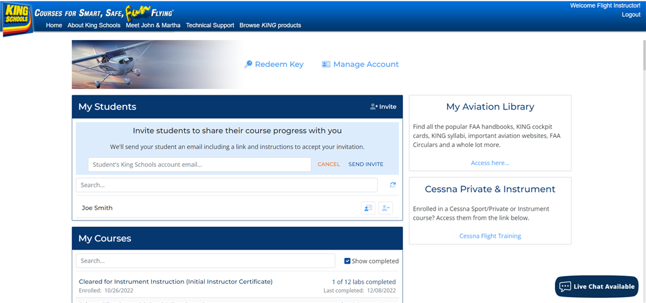This screenshot has width=646, height=303.
Task: Click the key icon beside Redeem Key
Action: click(x=248, y=64)
